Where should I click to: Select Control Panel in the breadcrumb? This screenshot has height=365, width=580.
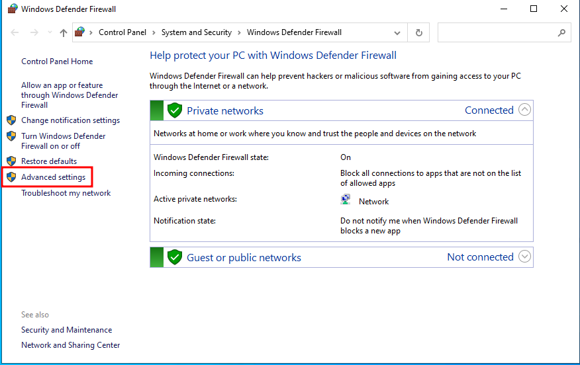click(122, 32)
